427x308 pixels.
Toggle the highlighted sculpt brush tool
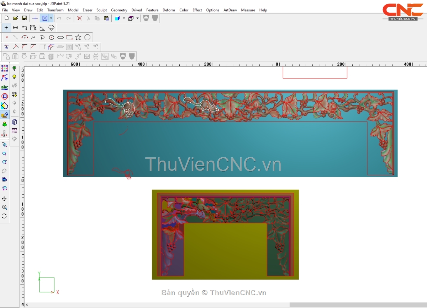pyautogui.click(x=5, y=115)
